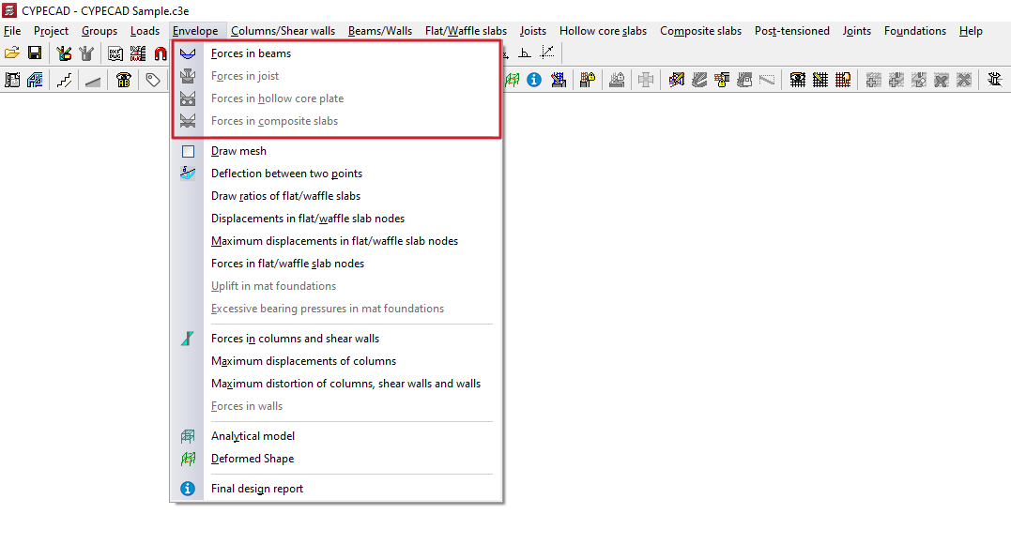Click the red magnet snap icon

point(160,53)
